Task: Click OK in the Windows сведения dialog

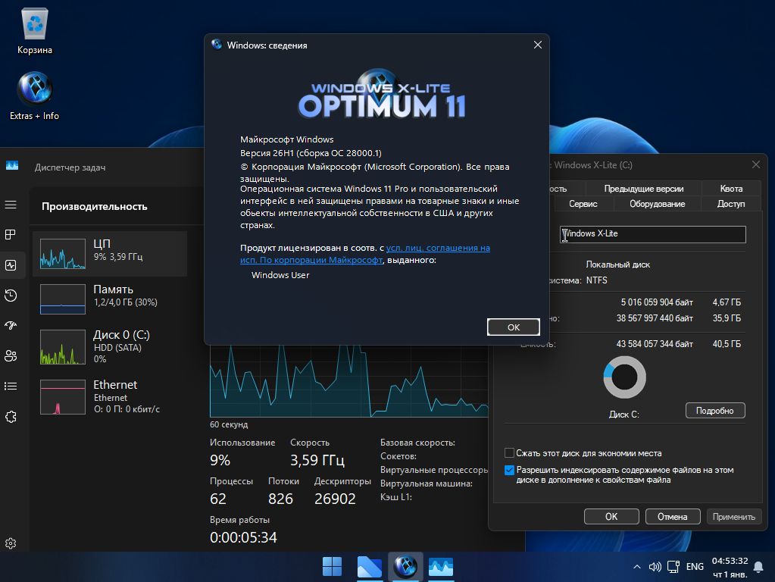Action: coord(514,327)
